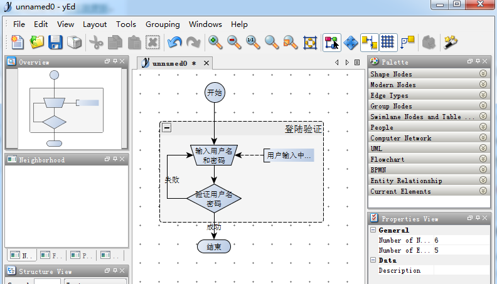The image size is (497, 284).
Task: Expand the Group Nodes palette section
Action: click(429, 106)
